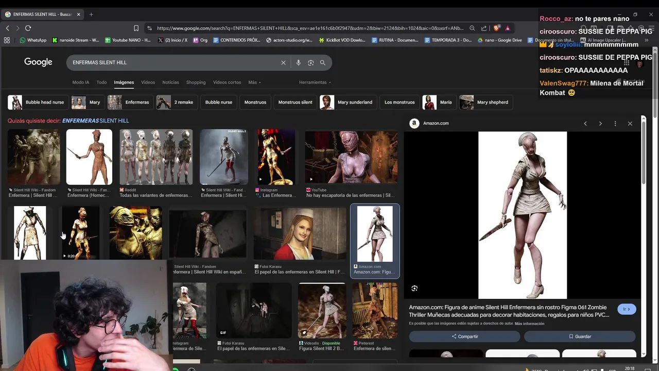Filter by Los monstruos chip
659x371 pixels.
[400, 102]
